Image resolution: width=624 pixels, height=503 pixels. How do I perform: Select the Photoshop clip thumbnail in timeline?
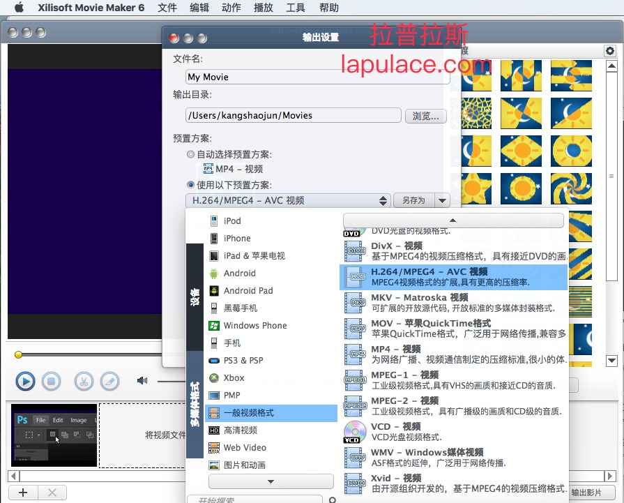click(54, 435)
